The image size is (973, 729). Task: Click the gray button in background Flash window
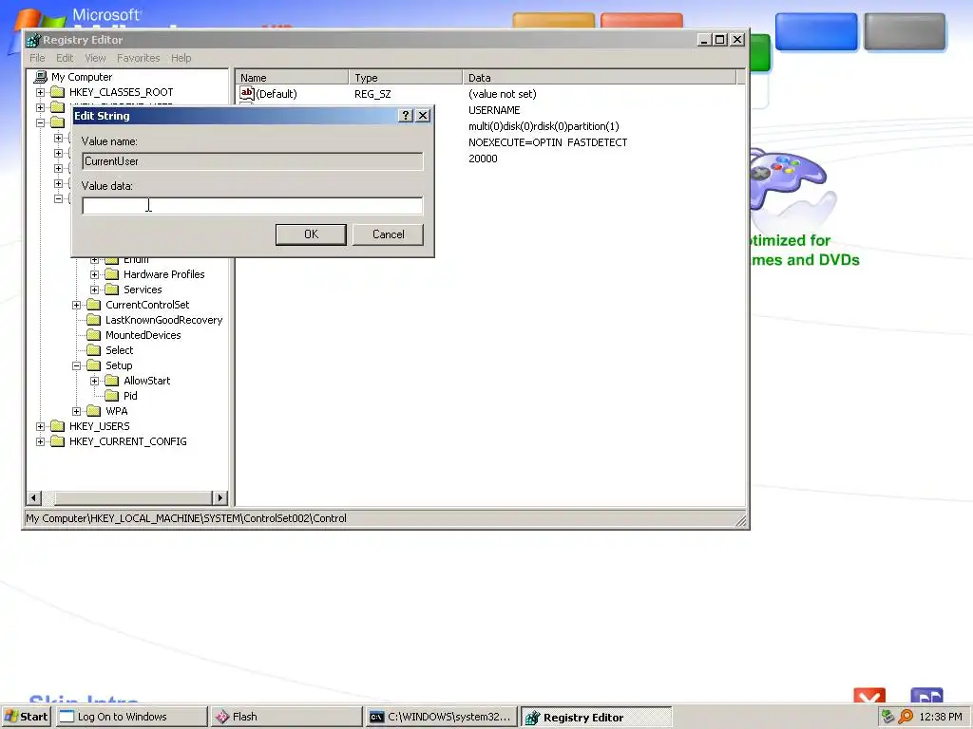click(x=905, y=31)
